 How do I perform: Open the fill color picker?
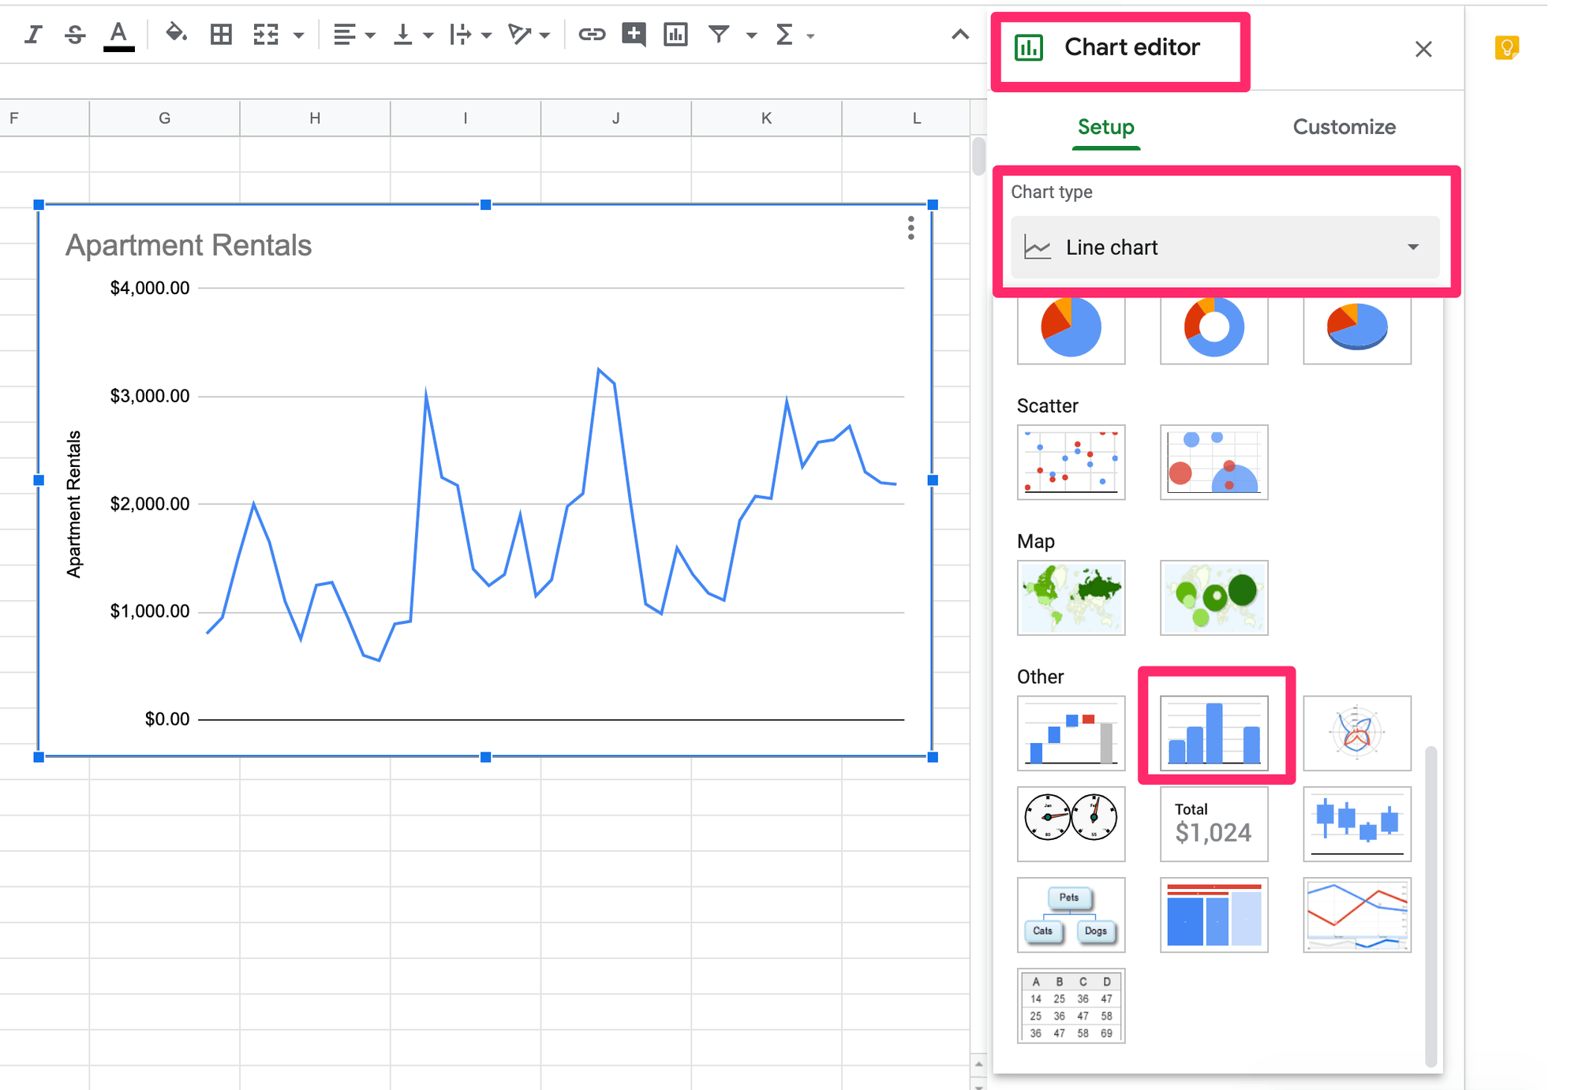[x=175, y=34]
